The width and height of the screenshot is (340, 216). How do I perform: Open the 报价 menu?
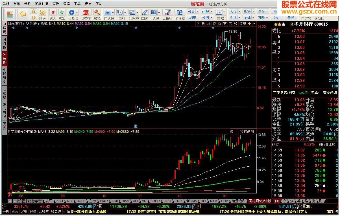17,4
